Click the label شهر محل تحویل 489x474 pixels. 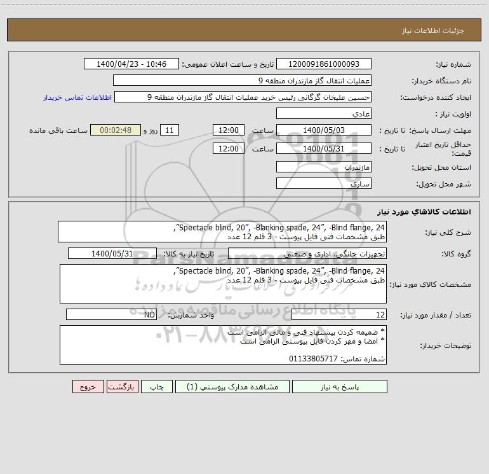(443, 184)
